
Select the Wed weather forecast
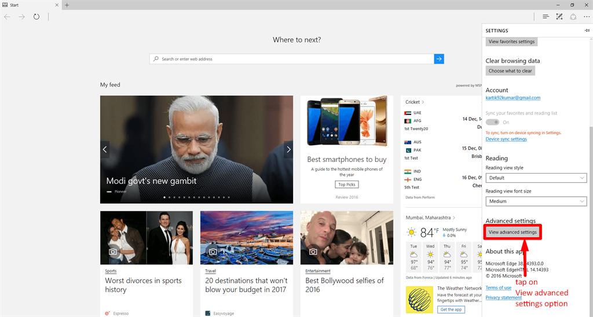[430, 257]
